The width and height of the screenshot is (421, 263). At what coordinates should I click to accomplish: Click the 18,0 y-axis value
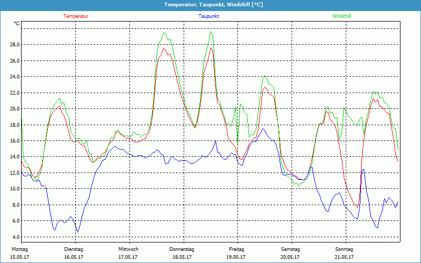point(15,125)
